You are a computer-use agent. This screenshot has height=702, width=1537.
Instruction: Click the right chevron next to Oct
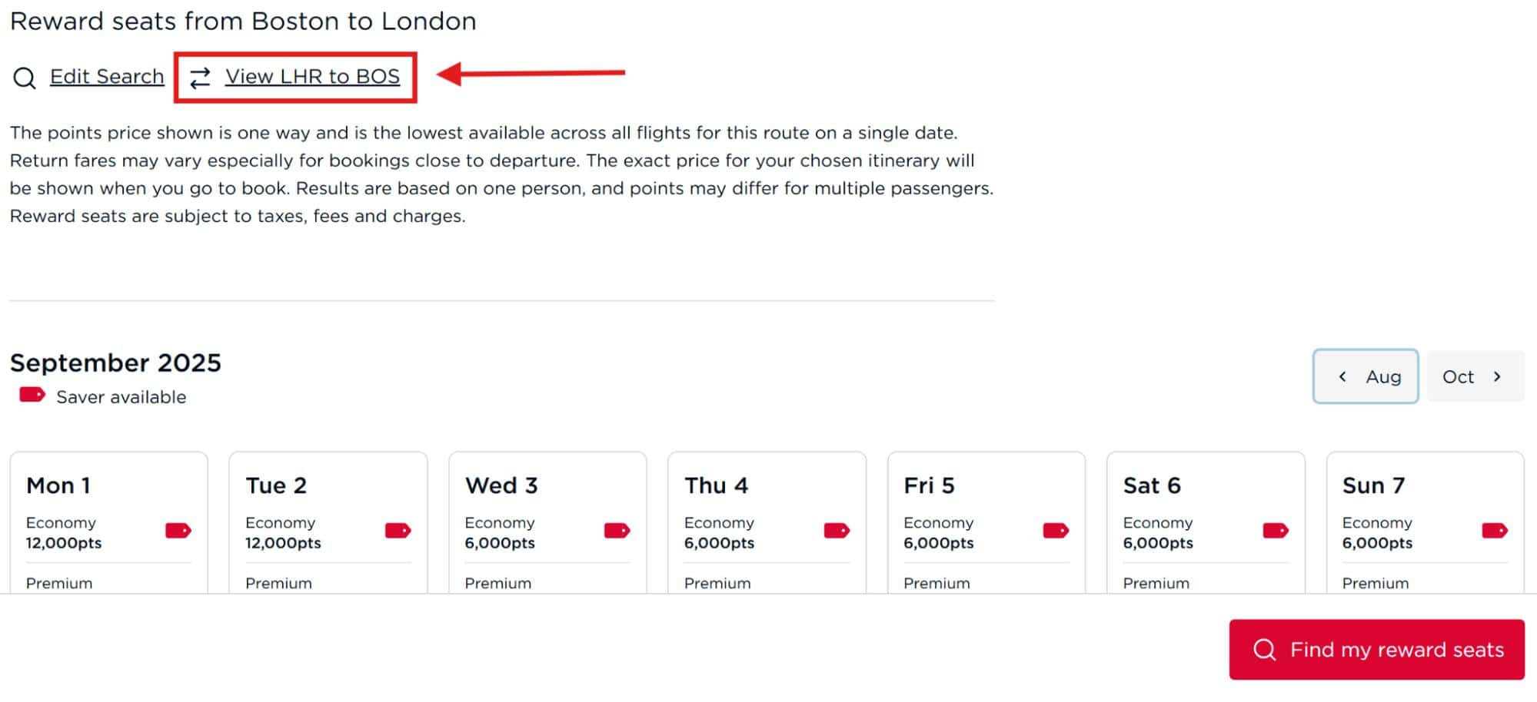[x=1498, y=376]
